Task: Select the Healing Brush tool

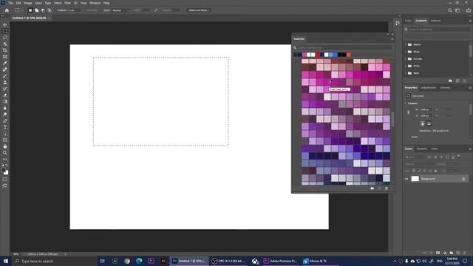Action: click(5, 69)
